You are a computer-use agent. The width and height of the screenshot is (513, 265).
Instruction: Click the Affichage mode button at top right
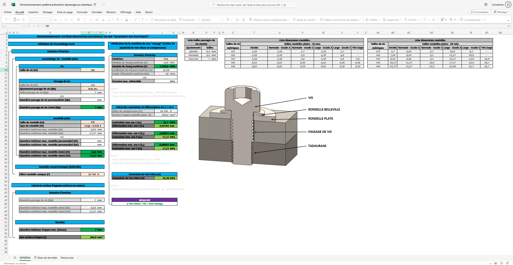pos(502,12)
